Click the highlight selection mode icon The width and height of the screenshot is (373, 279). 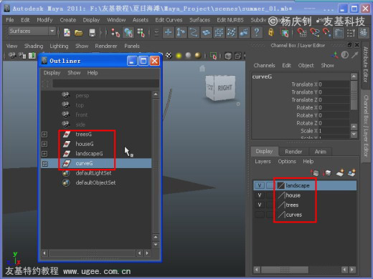[284, 32]
